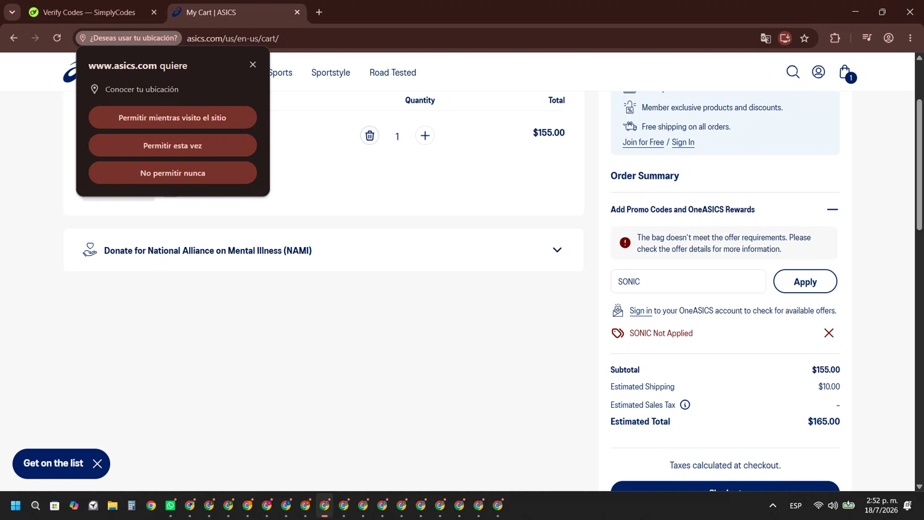Click the red install/cast icon in address bar
Viewport: 924px width, 520px height.
785,38
